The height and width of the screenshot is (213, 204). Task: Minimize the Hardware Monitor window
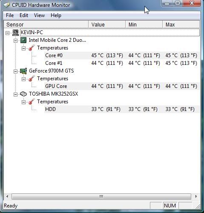(x=167, y=3)
